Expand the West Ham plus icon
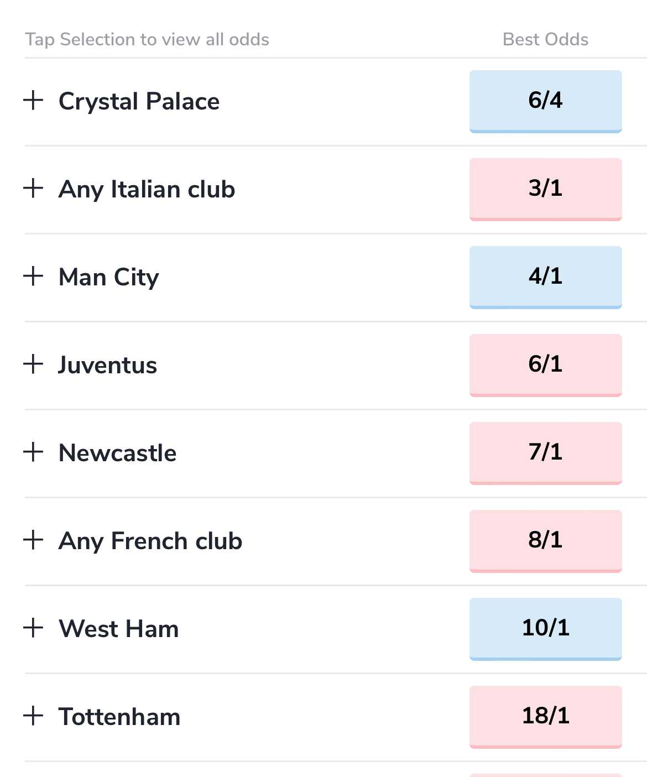 pos(33,628)
